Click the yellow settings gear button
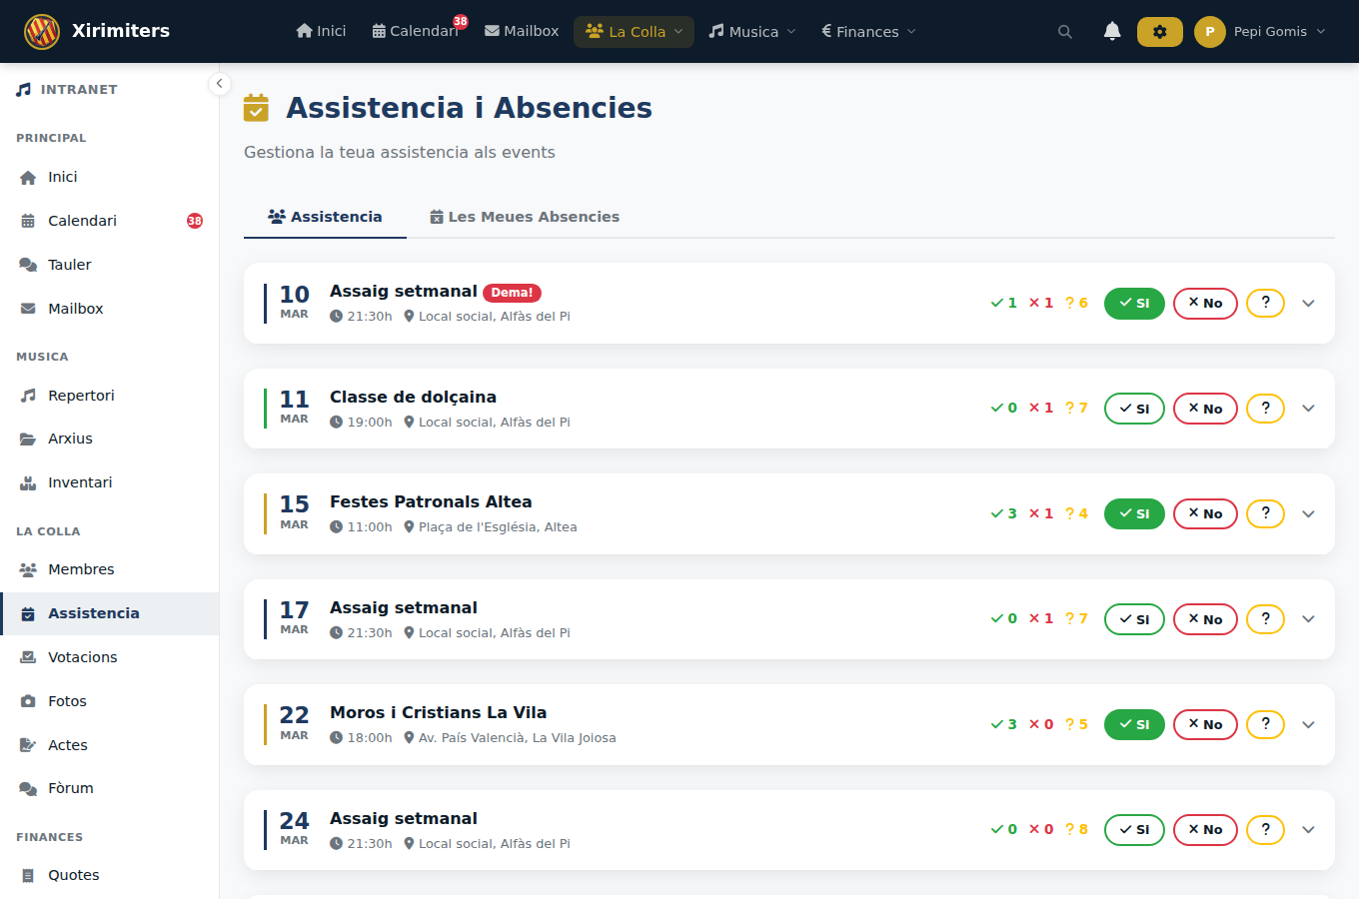Image resolution: width=1359 pixels, height=899 pixels. (x=1159, y=32)
